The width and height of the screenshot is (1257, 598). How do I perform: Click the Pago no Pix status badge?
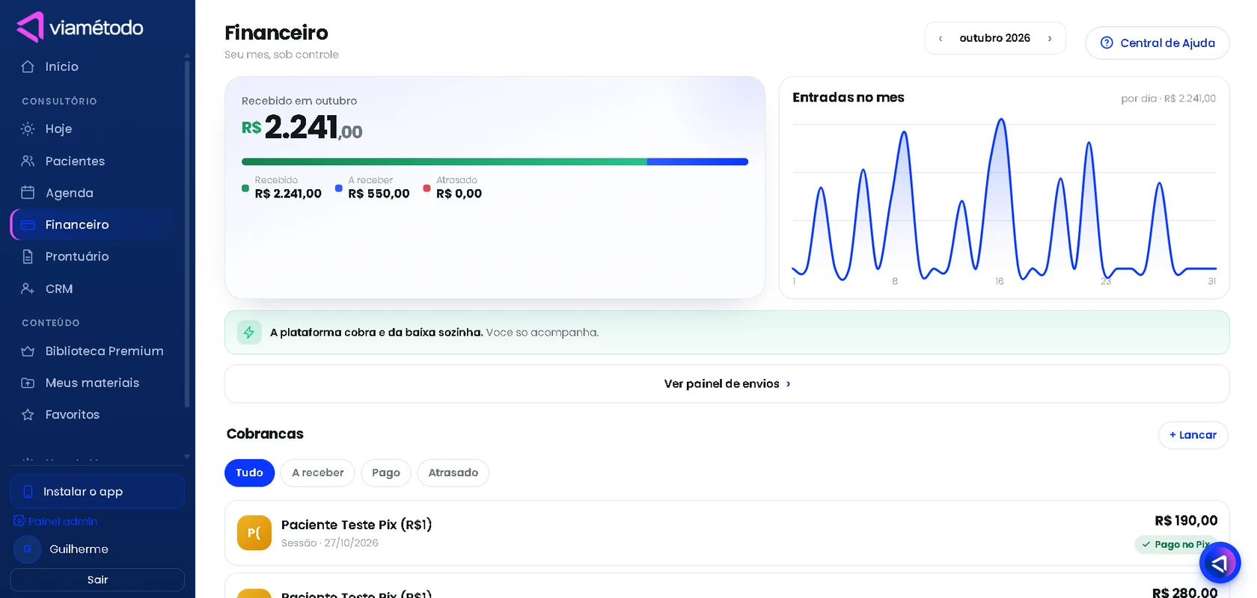click(1176, 545)
